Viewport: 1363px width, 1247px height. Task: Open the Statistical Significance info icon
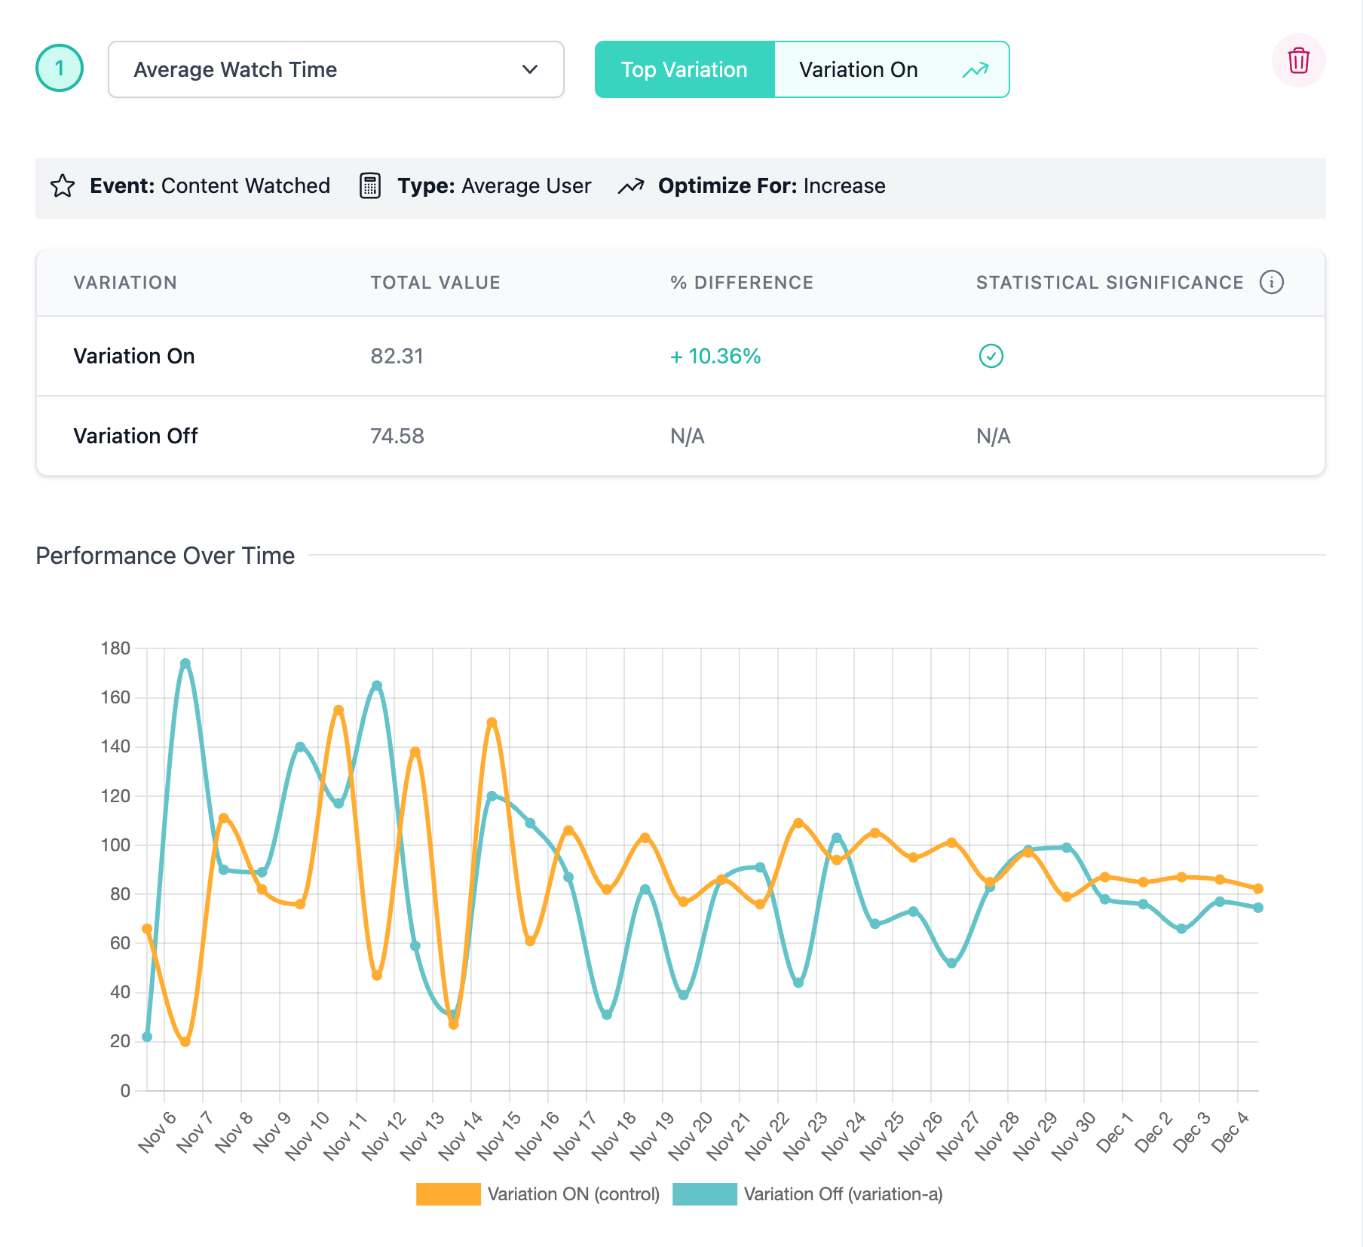pos(1273,282)
